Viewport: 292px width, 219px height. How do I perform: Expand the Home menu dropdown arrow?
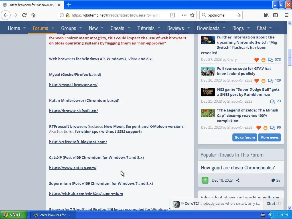[x=25, y=28]
